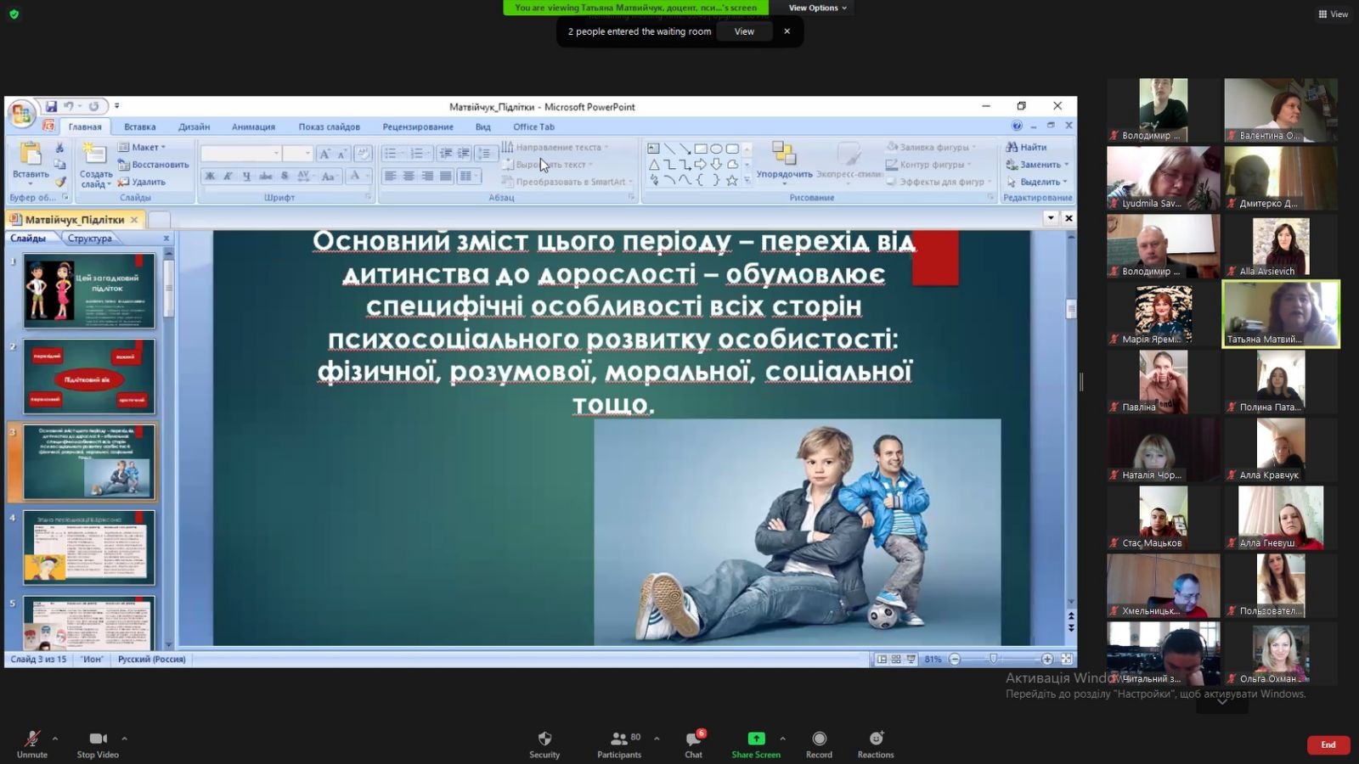
Task: Click the Arrange (Упорядочить) icon in ribbon
Action: point(783,154)
